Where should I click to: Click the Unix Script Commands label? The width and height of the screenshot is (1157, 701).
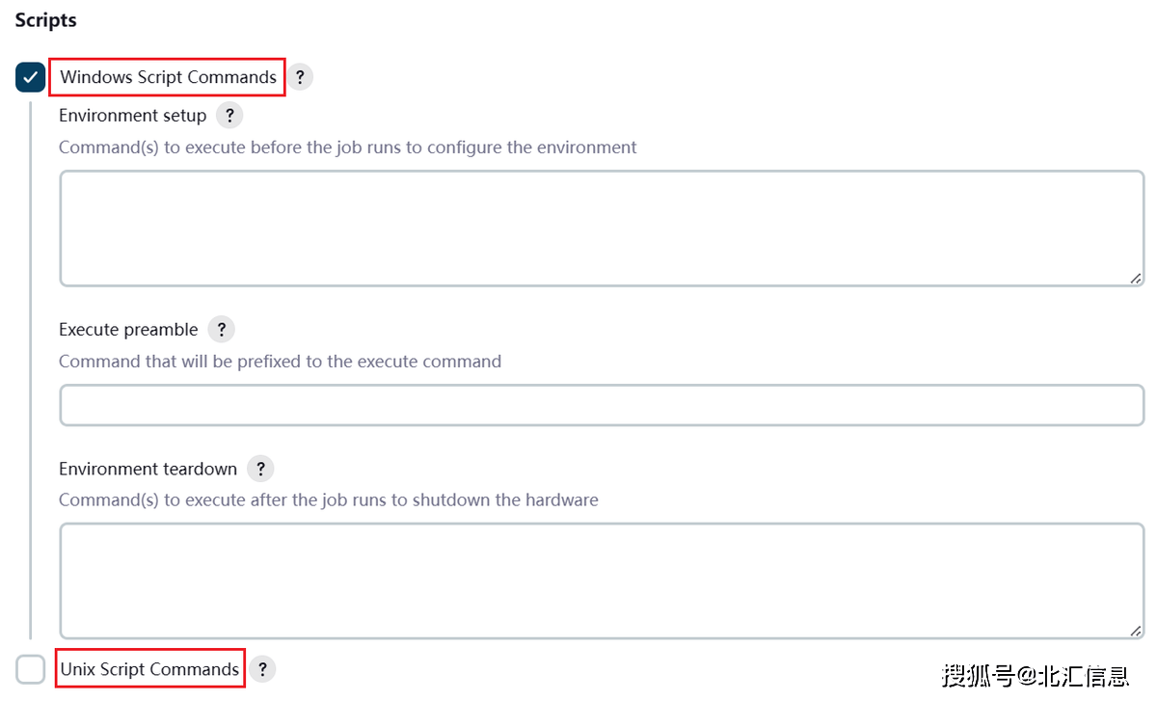[x=149, y=669]
